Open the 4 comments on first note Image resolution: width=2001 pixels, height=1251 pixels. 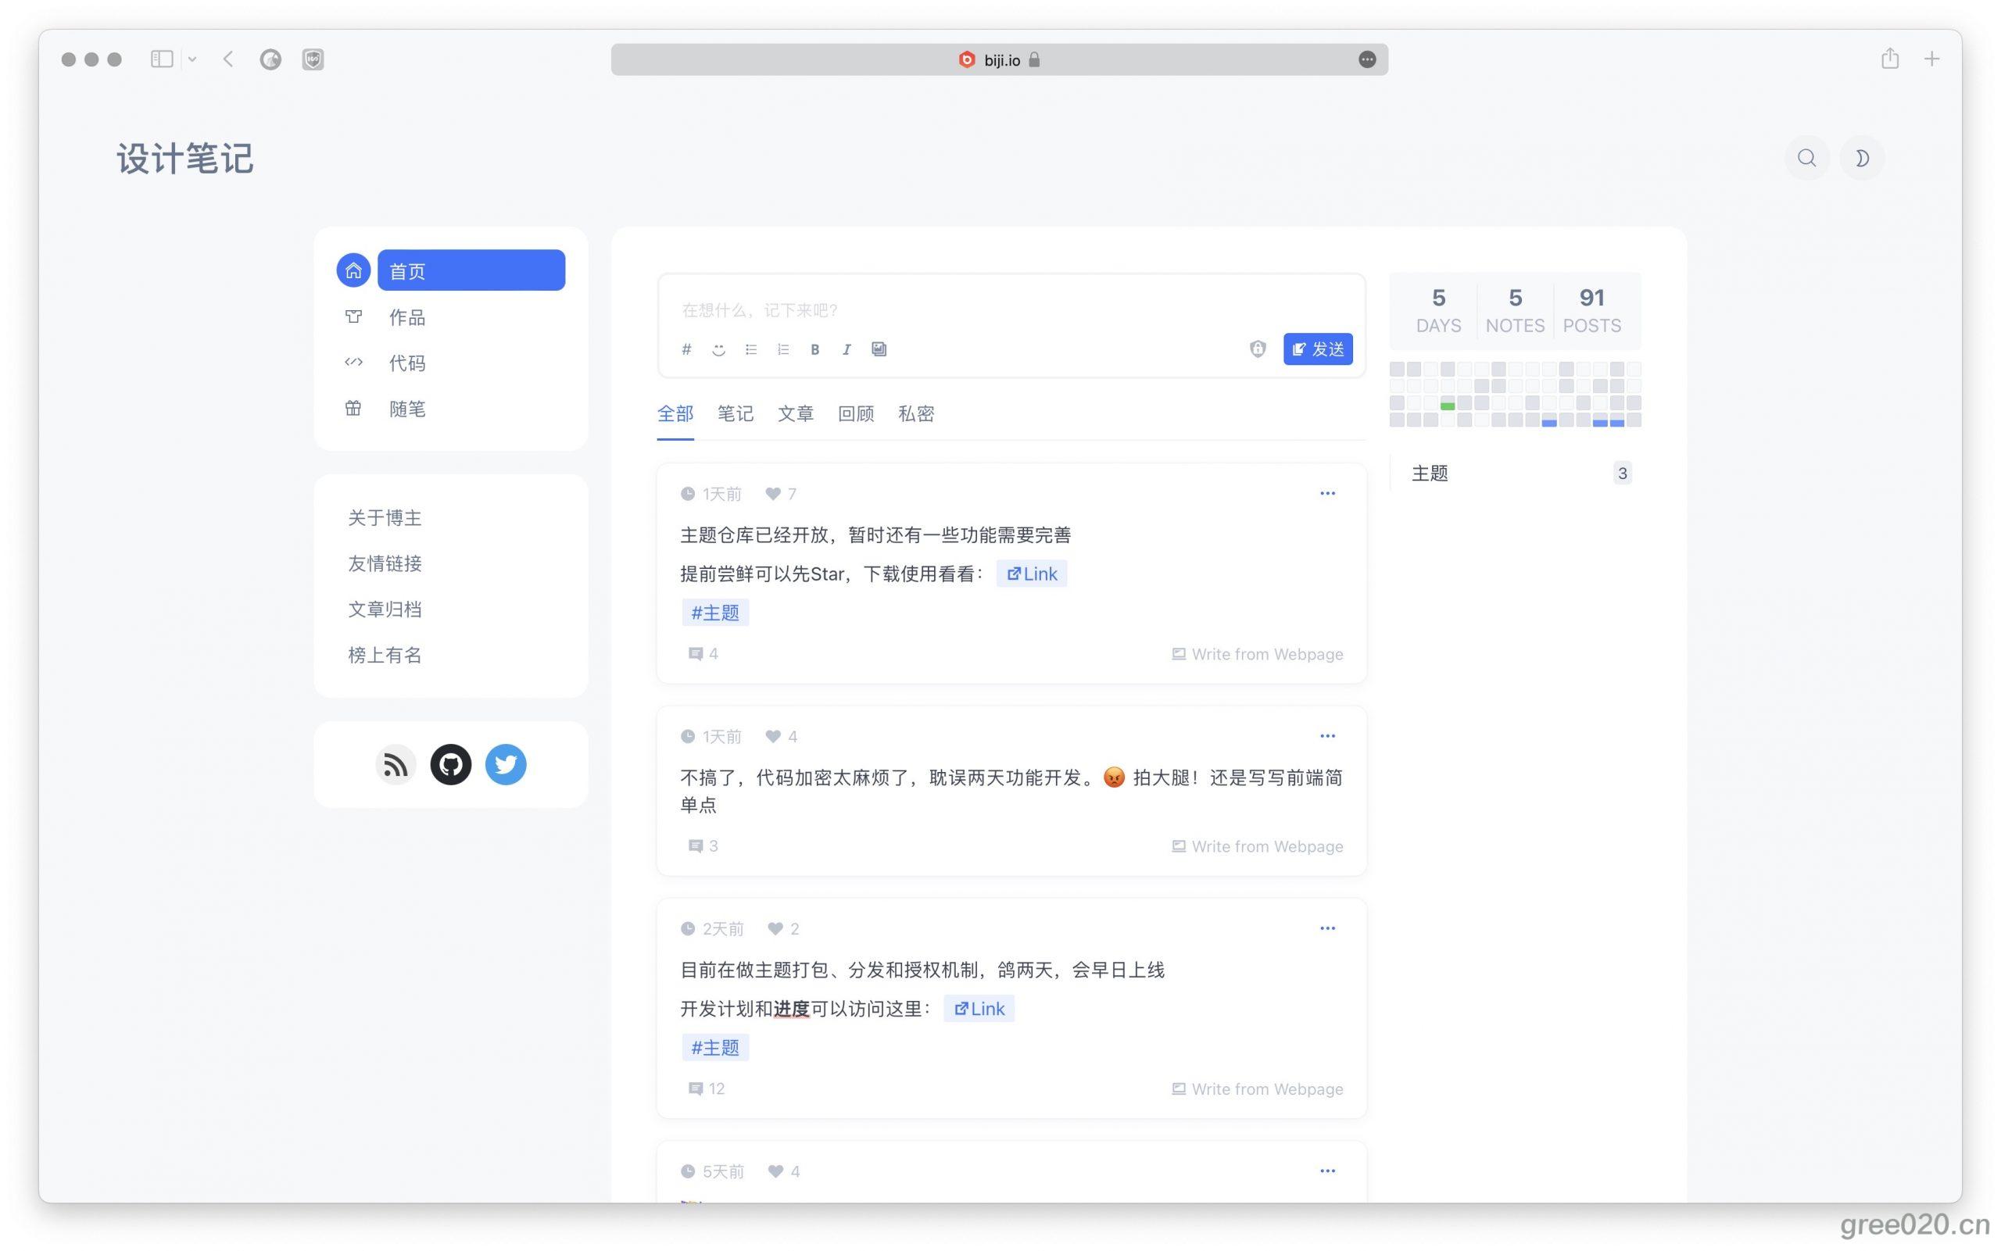[x=703, y=654]
